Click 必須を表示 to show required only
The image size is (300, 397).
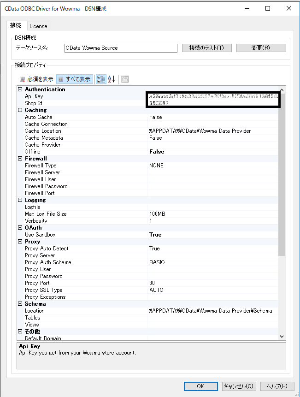37,79
